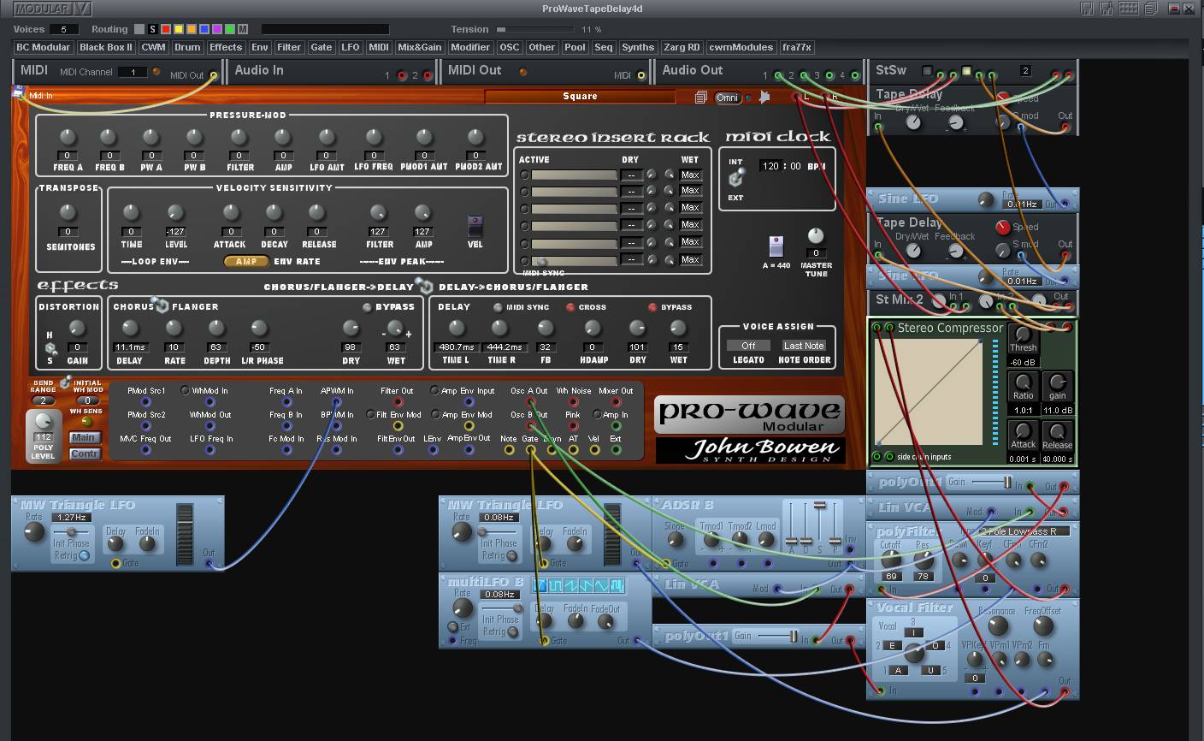Toggle first Active LED in stereo insert rack

pyautogui.click(x=524, y=175)
